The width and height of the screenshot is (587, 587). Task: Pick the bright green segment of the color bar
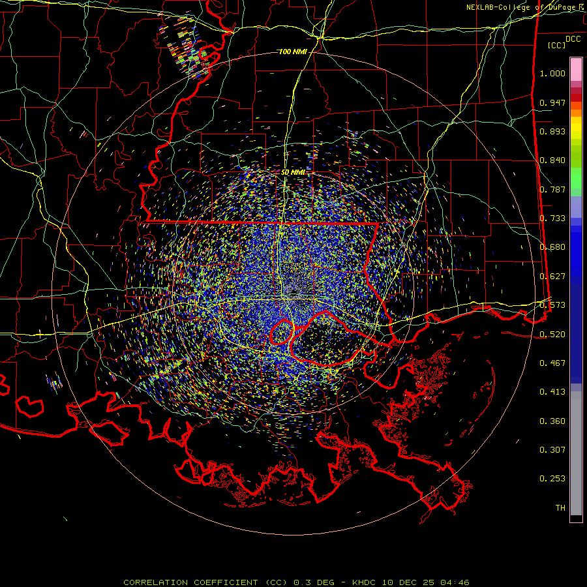(576, 178)
